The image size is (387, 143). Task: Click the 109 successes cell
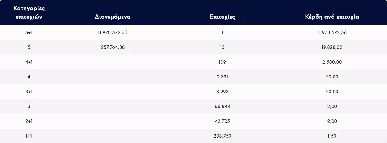(222, 62)
